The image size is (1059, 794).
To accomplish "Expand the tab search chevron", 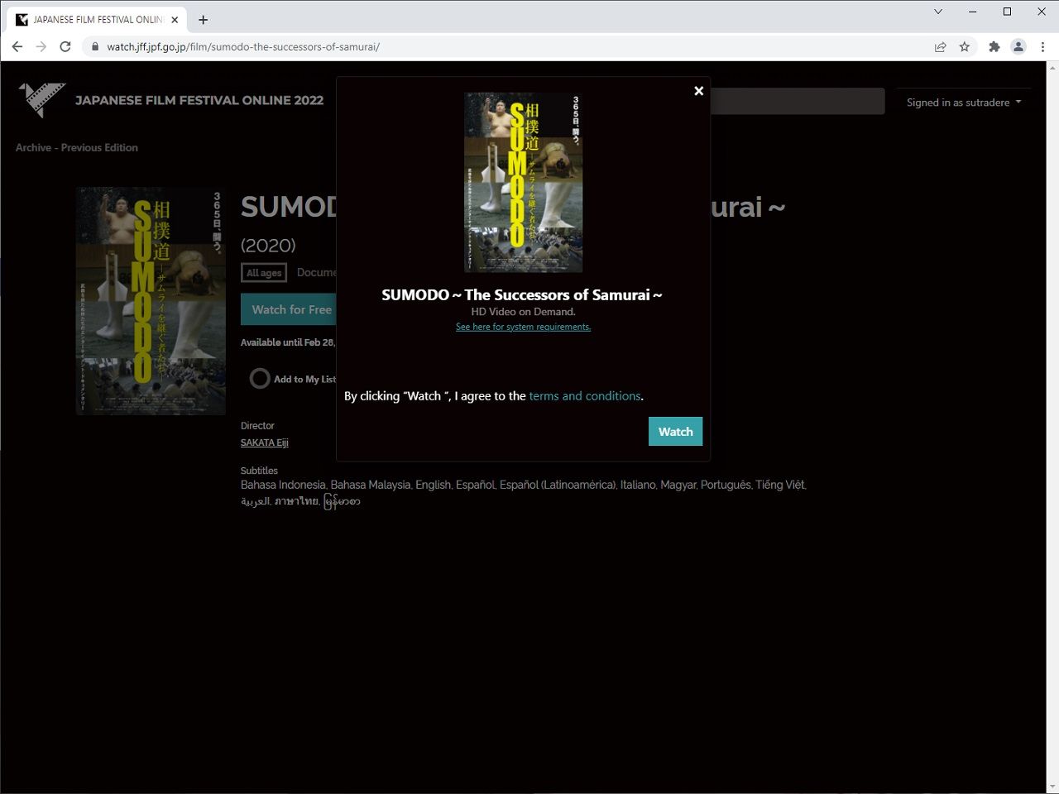I will 937,12.
